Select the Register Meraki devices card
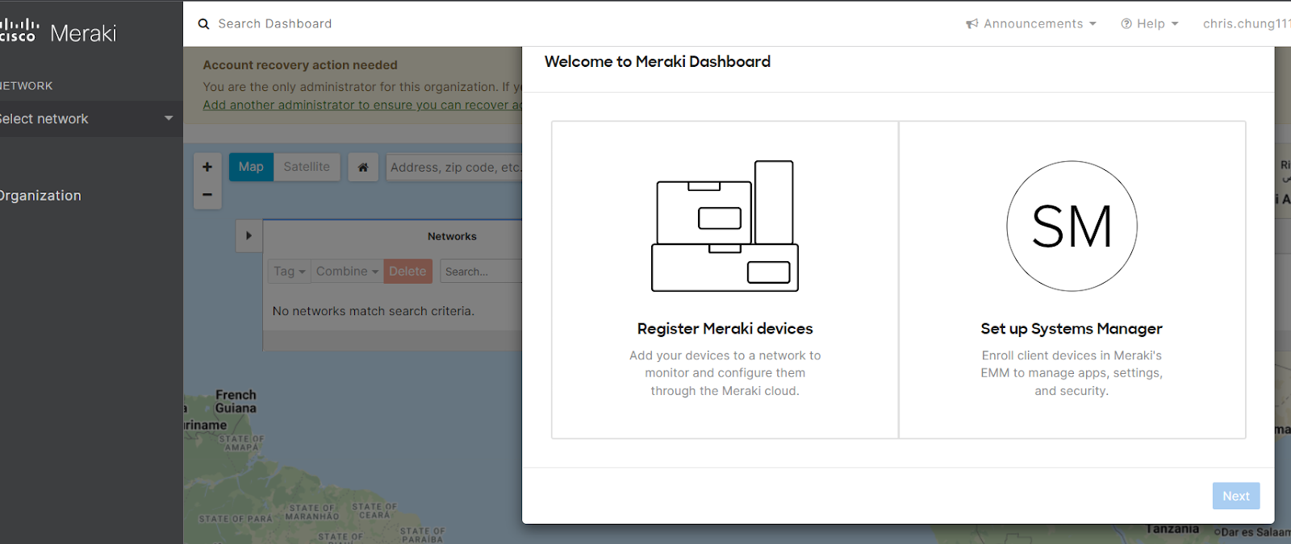The width and height of the screenshot is (1291, 544). (725, 280)
